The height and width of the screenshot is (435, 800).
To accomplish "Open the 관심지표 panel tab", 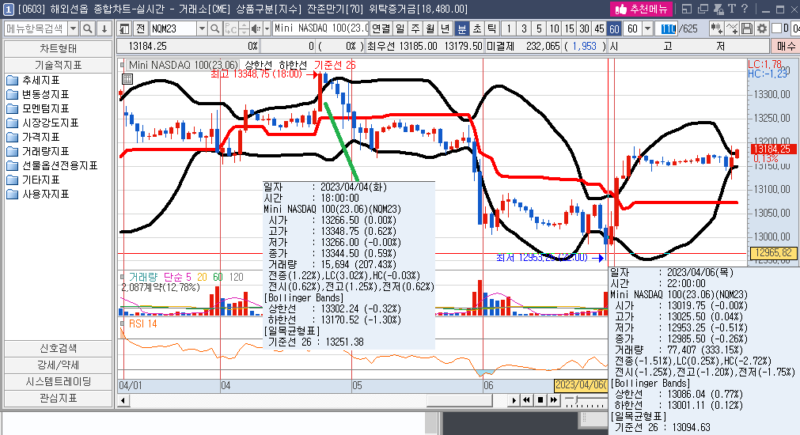I will pyautogui.click(x=59, y=398).
